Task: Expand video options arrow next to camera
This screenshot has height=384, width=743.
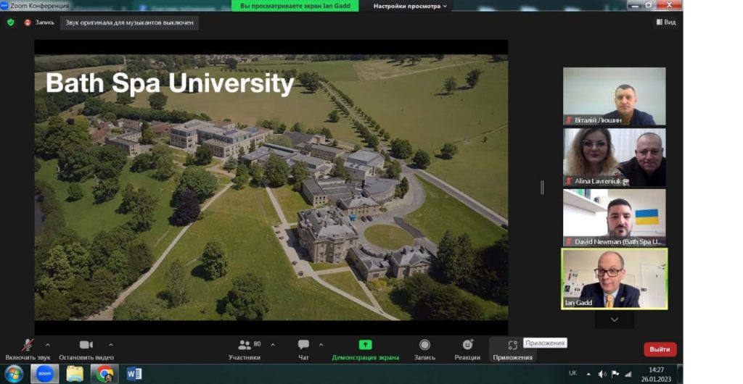Action: [111, 344]
